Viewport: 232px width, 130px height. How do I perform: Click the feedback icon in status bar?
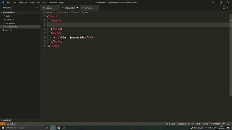point(224,123)
